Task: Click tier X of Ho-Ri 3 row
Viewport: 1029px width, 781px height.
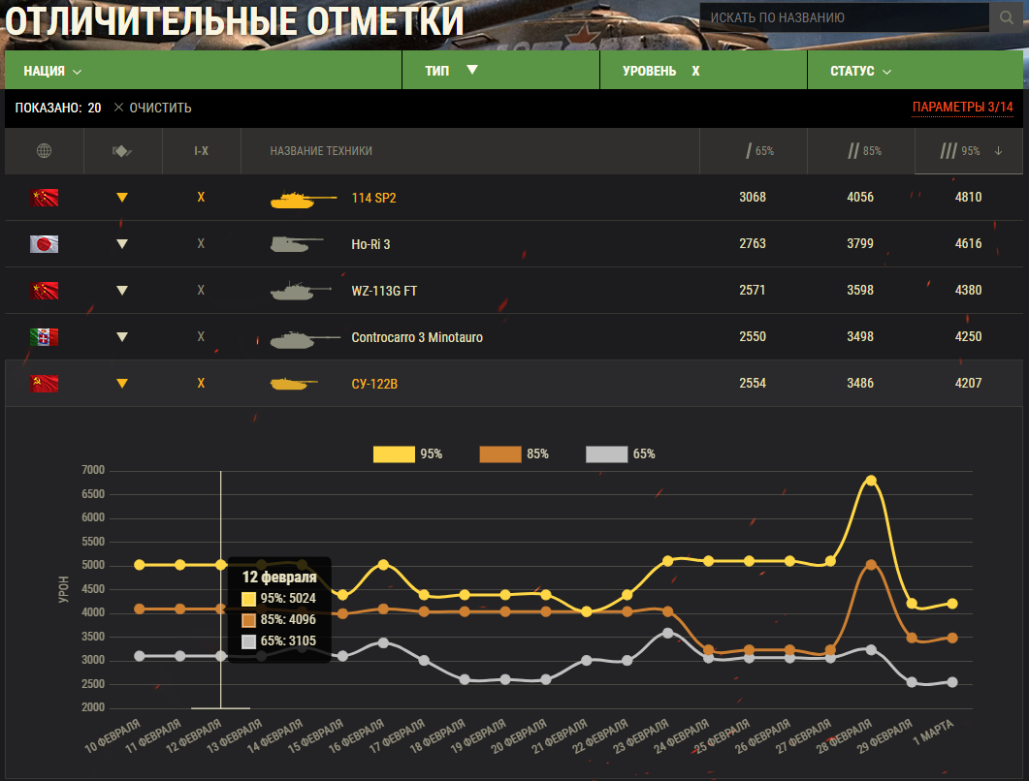Action: click(202, 244)
